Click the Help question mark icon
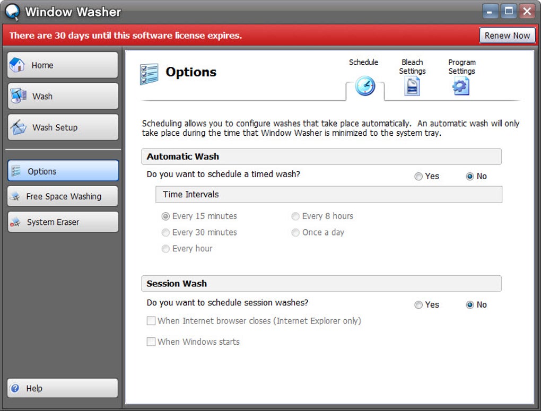This screenshot has width=541, height=411. coord(15,388)
